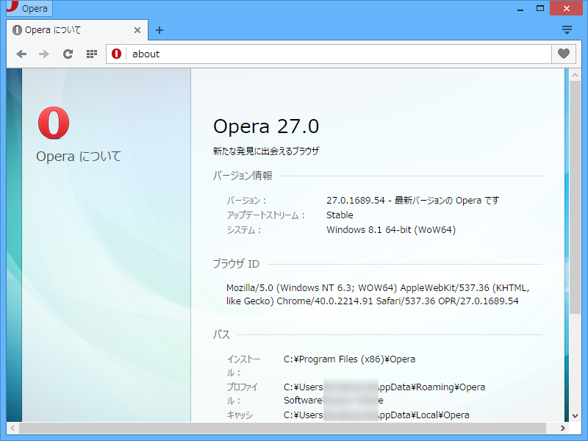The image size is (588, 441).
Task: Click the Opera badge inside the address bar
Action: [x=115, y=54]
